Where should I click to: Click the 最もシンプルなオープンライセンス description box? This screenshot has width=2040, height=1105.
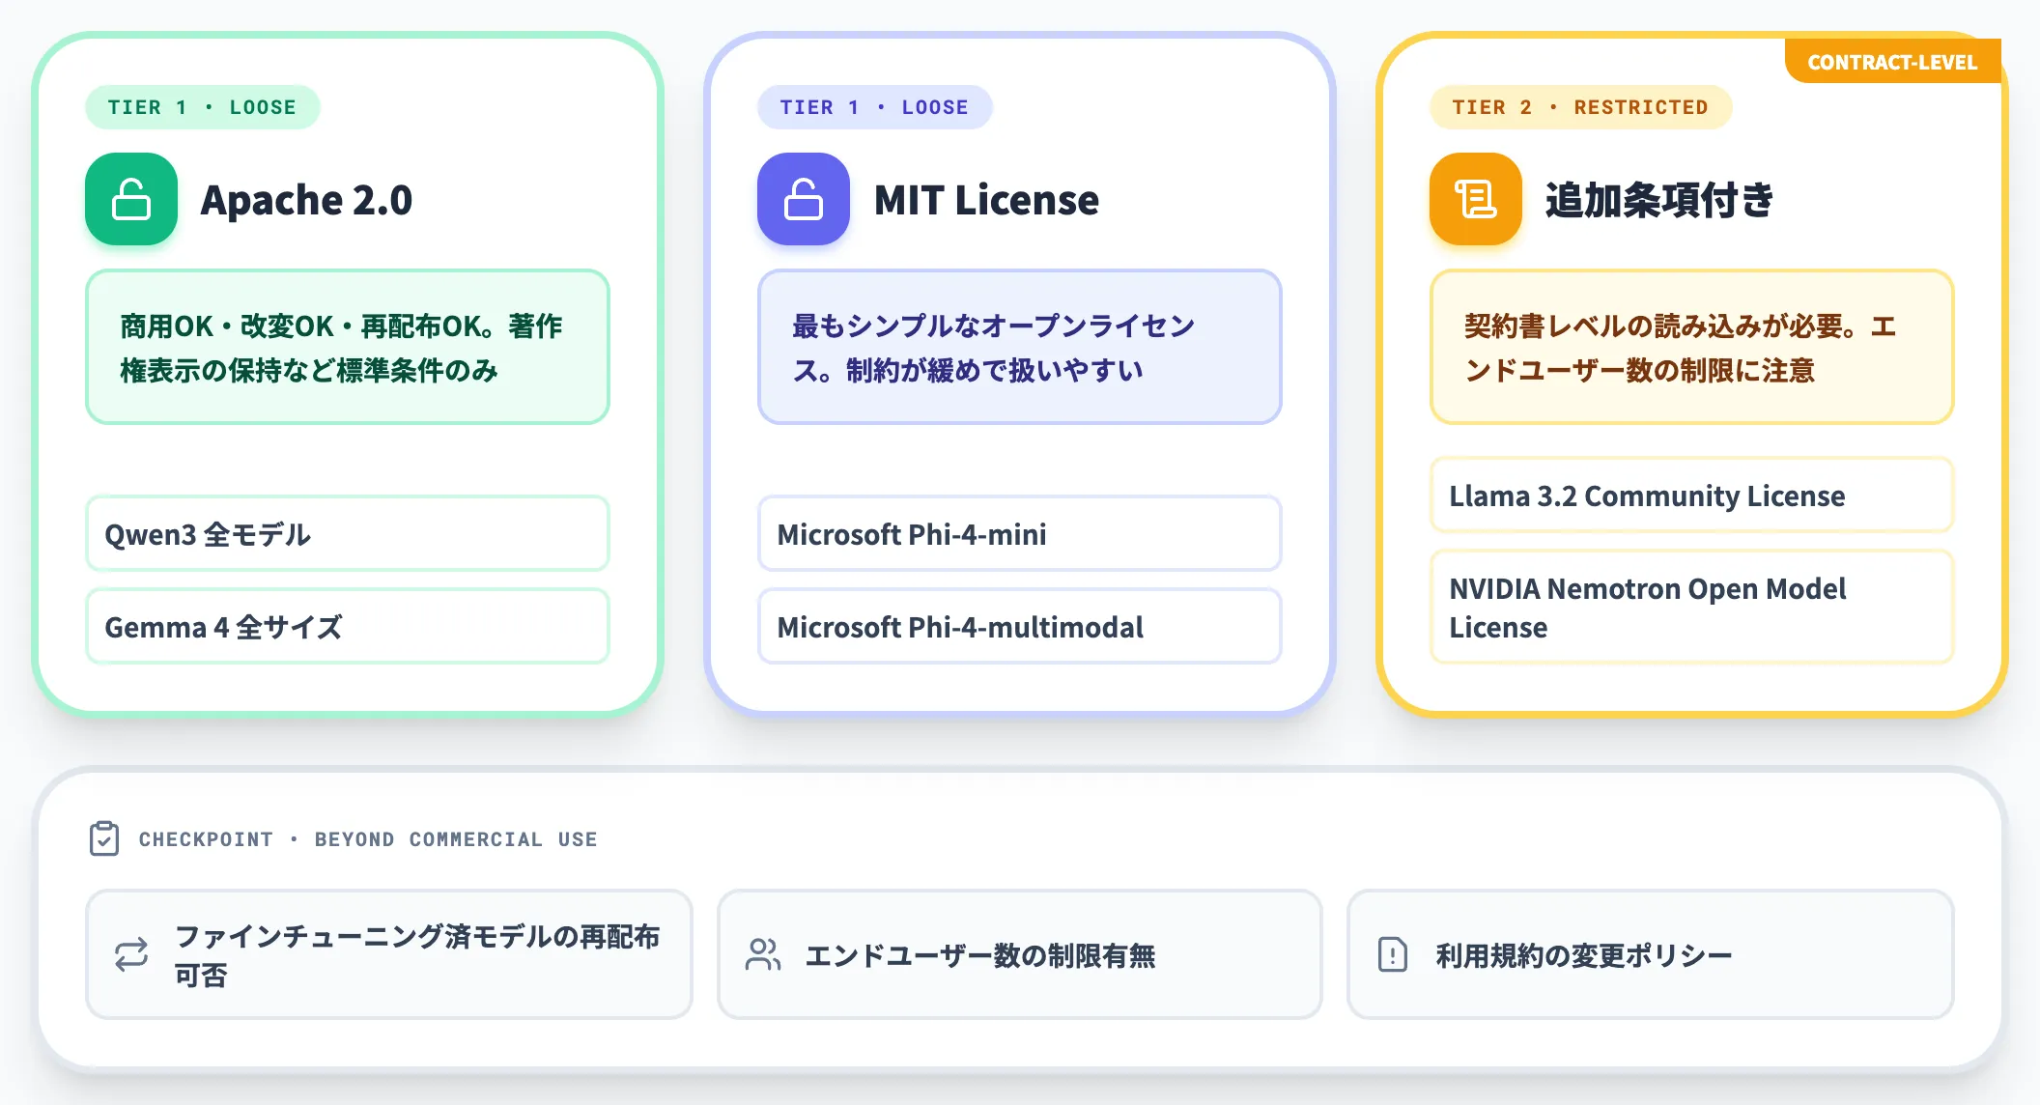(x=1020, y=347)
